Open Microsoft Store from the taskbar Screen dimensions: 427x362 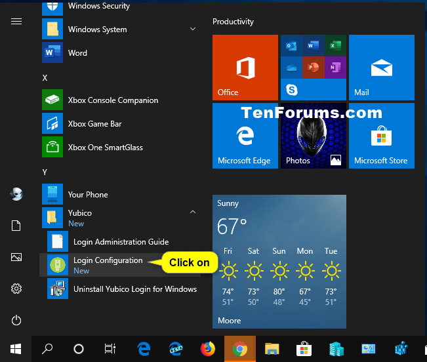(304, 349)
